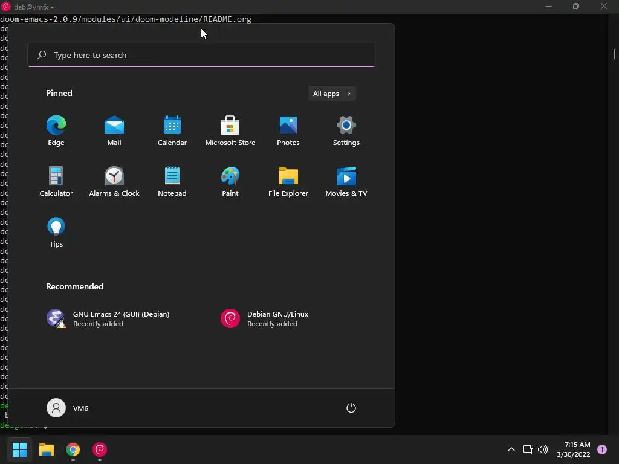Screen dimensions: 619x464
Task: Click the power button in Start menu
Action: tap(351, 408)
